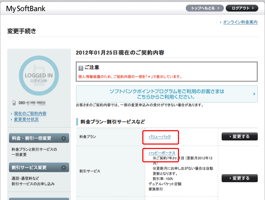Open the オンライン料金案内 link
The image size is (265, 200).
tap(240, 22)
